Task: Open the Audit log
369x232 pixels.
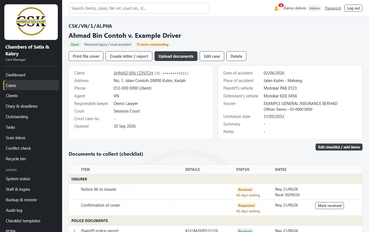Action: 31,210
